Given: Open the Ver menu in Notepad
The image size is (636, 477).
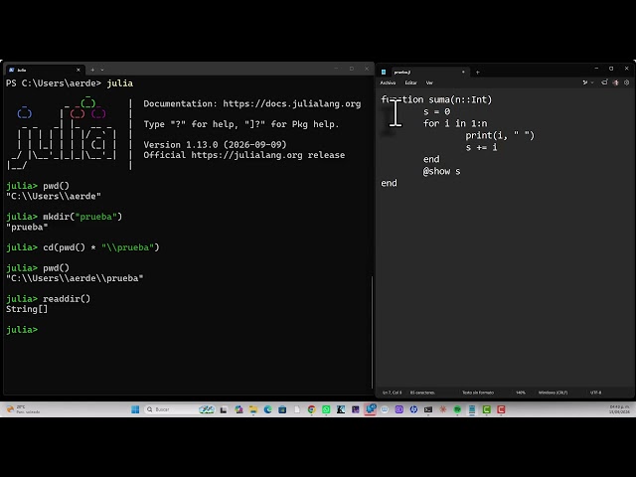Looking at the screenshot, I should [429, 82].
